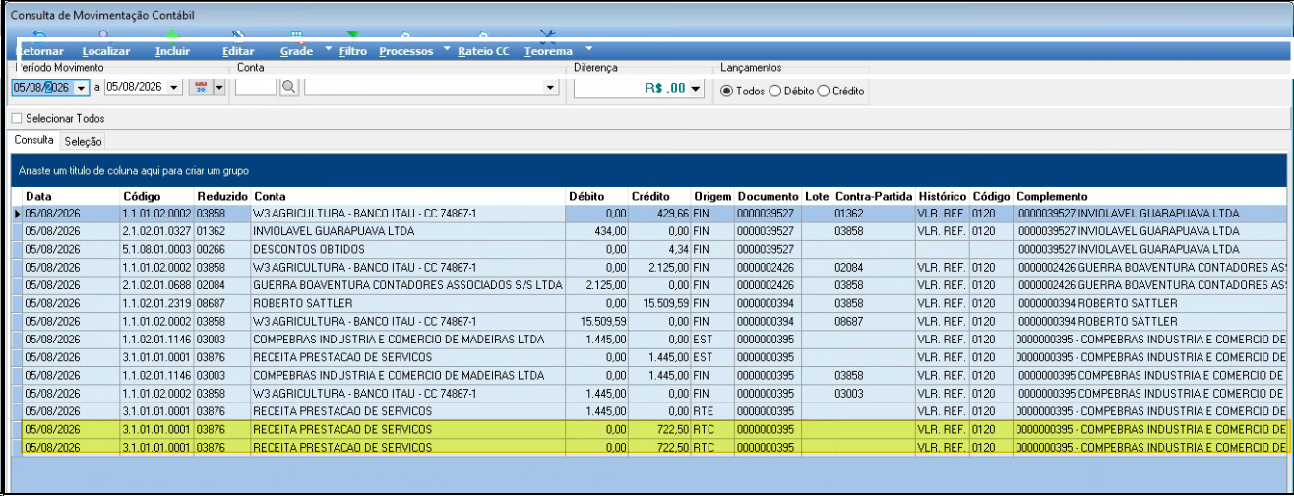Expand the arrow next to Grade
Screen dimensions: 1294x496
[328, 49]
